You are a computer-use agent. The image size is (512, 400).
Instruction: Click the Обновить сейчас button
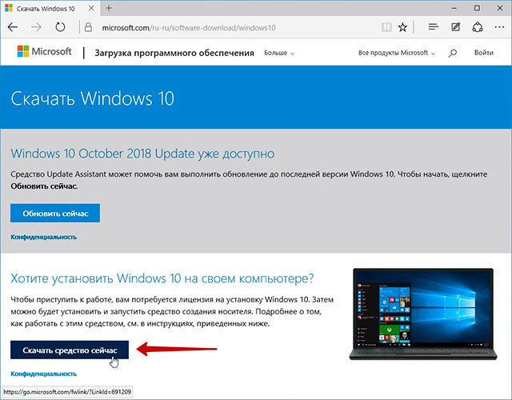pyautogui.click(x=55, y=214)
